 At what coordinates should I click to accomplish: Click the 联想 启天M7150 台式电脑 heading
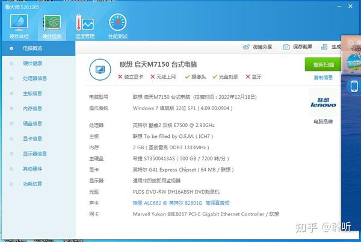coord(158,64)
